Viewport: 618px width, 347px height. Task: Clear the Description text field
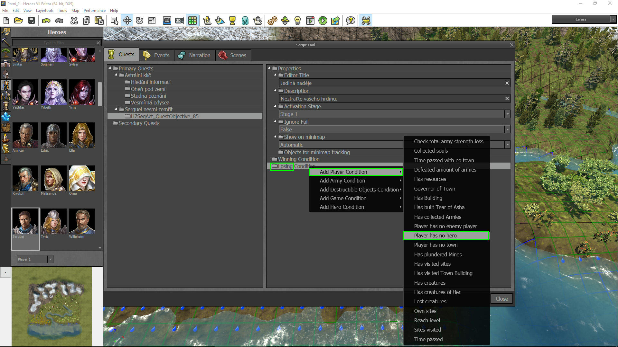pyautogui.click(x=507, y=99)
